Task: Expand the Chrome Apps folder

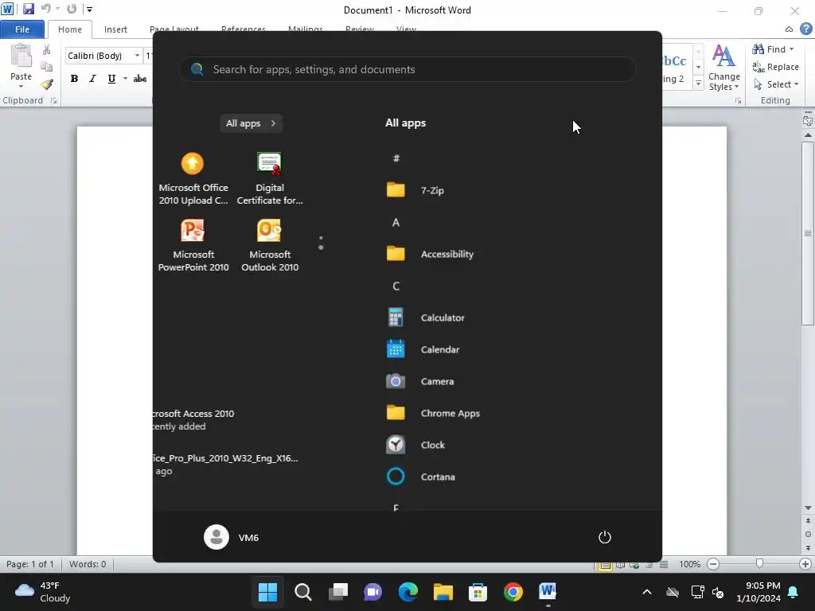Action: click(450, 413)
